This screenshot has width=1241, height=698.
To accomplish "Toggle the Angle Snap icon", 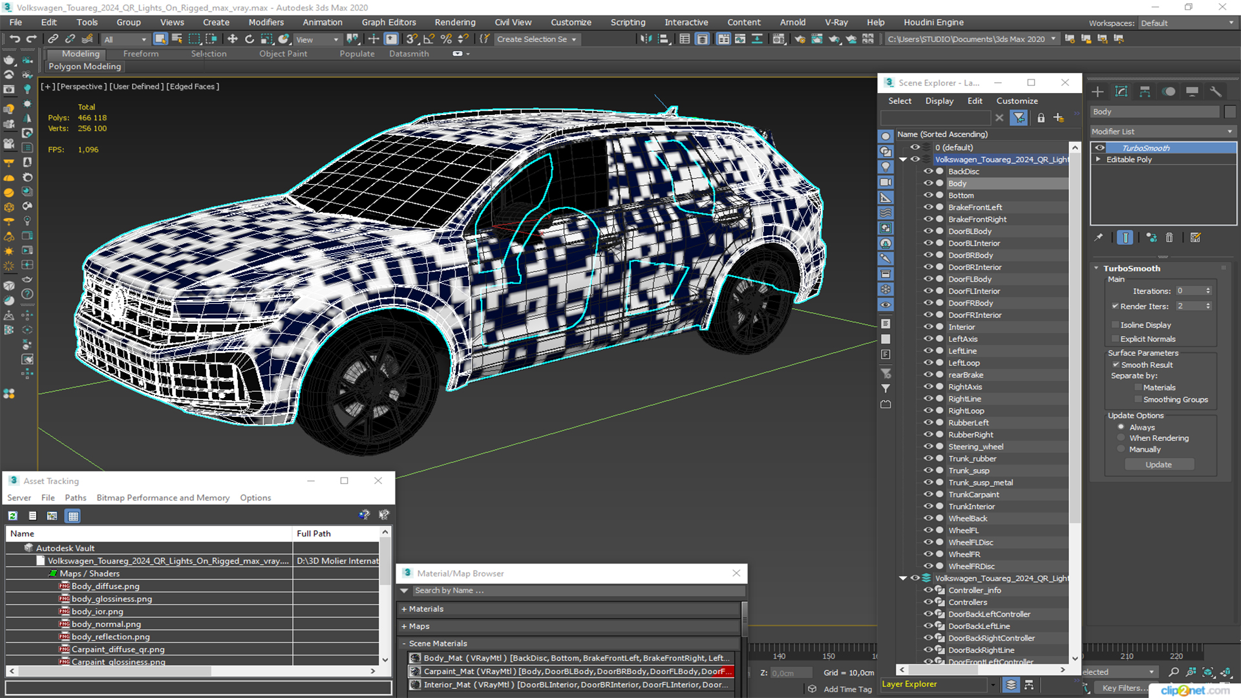I will 429,39.
